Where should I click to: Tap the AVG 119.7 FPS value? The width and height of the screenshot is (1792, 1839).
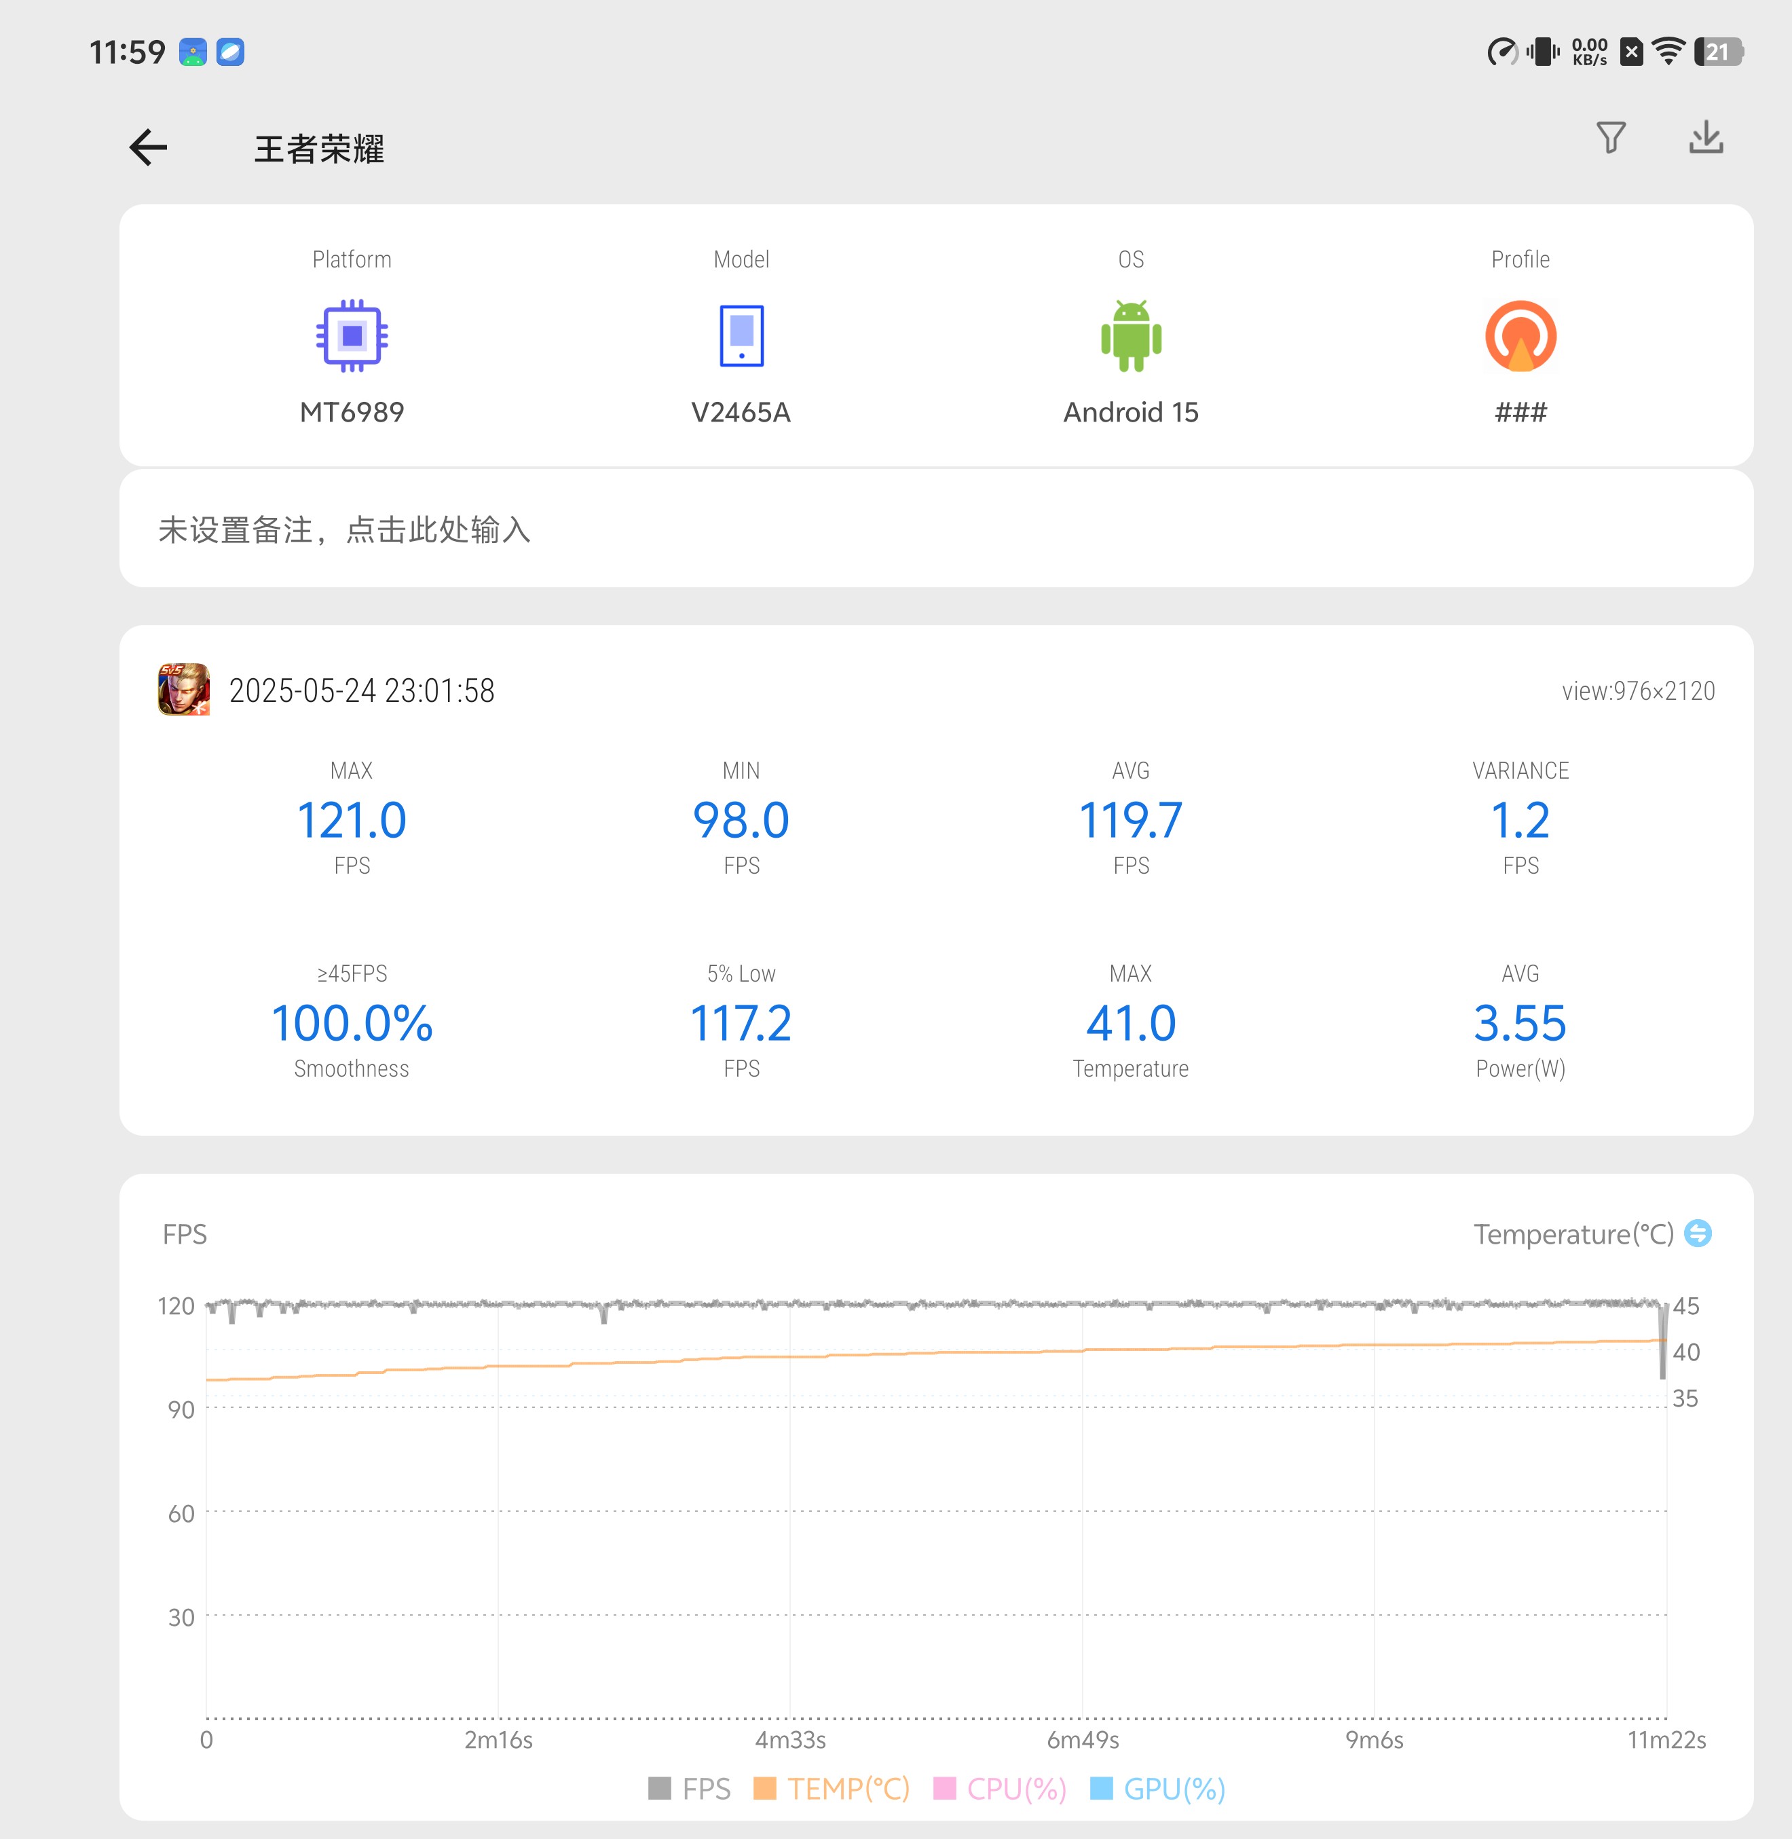point(1132,820)
